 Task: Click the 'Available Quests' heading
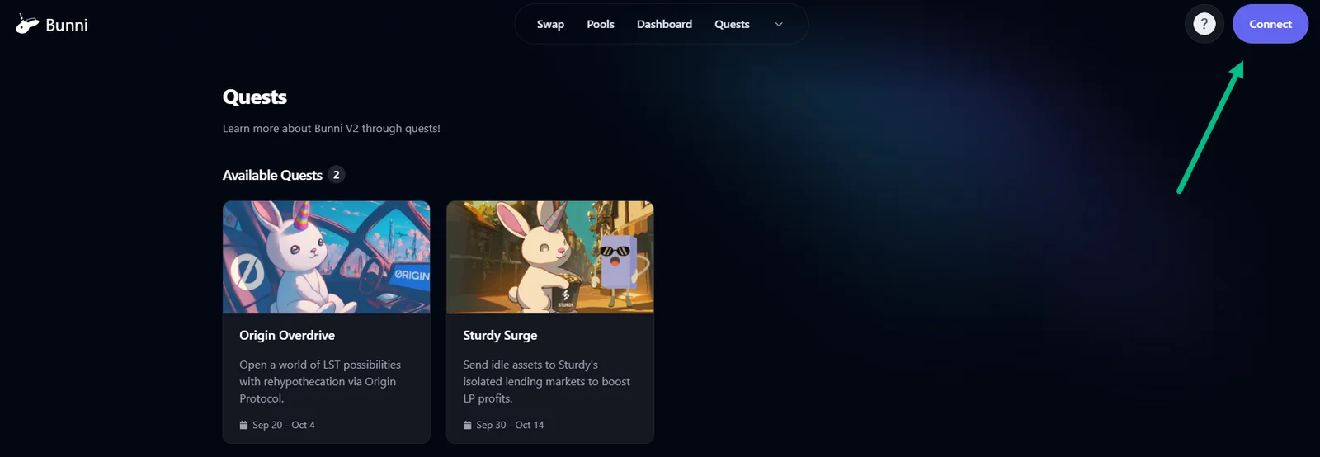pyautogui.click(x=272, y=175)
